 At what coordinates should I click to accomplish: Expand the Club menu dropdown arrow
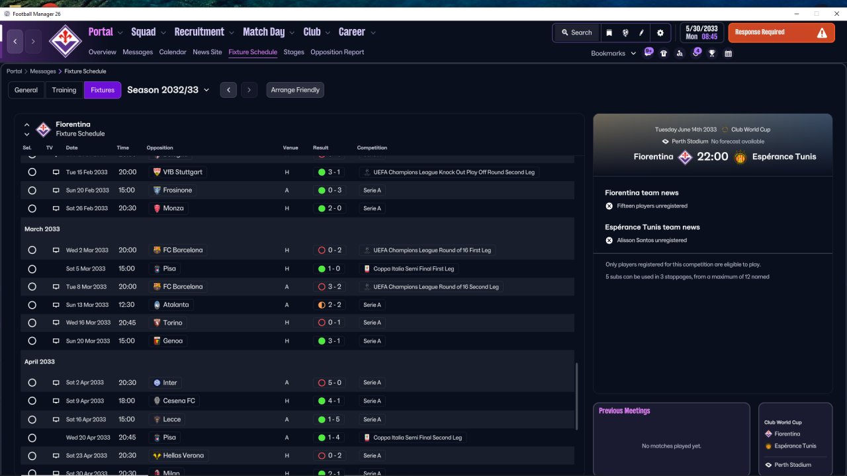[327, 32]
